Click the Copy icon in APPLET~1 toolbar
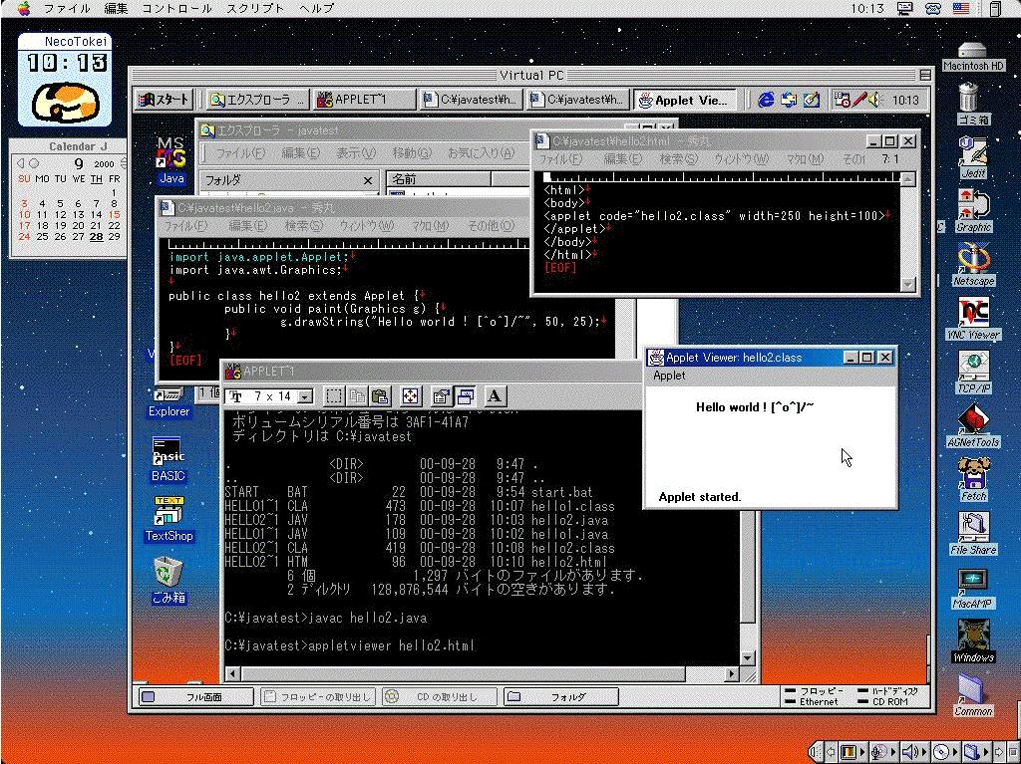 tap(357, 395)
